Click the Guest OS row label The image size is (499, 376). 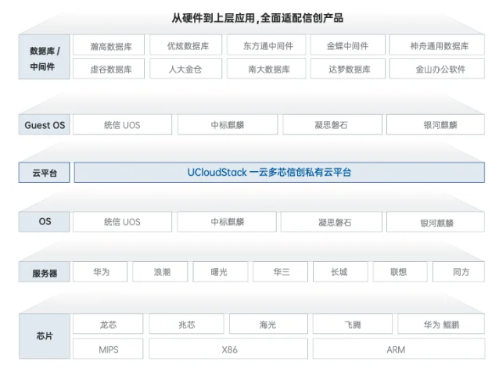click(x=45, y=124)
